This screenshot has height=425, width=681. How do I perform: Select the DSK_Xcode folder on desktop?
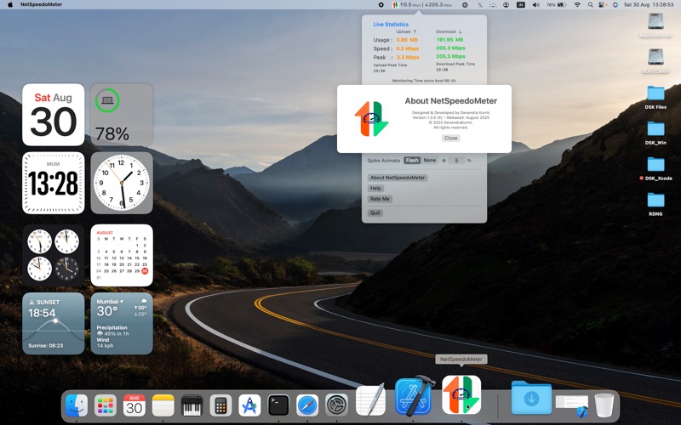[655, 168]
